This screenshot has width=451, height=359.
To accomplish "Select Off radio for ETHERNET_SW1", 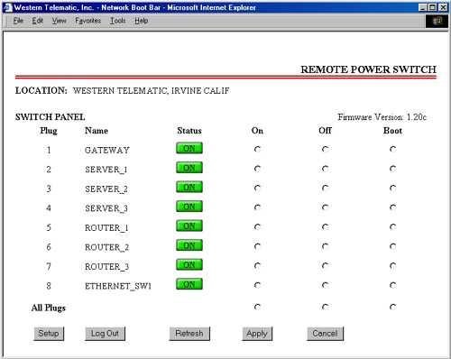I will 325,285.
